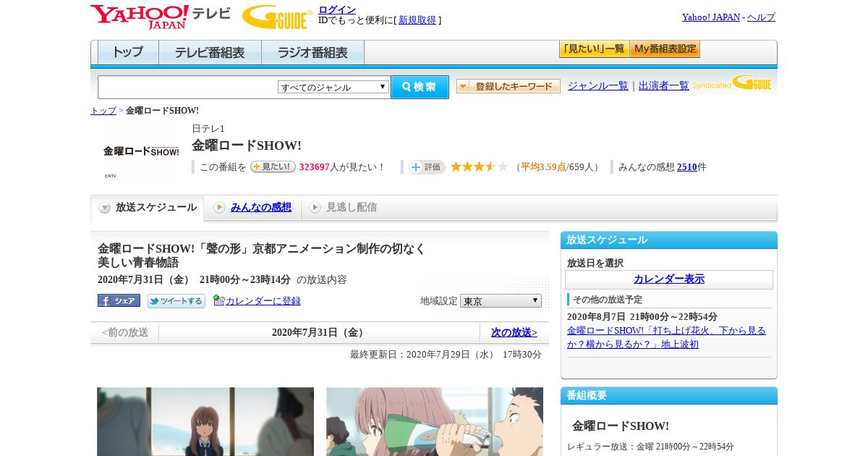Click the grey arrow icon beside 放送スケジュール

105,208
